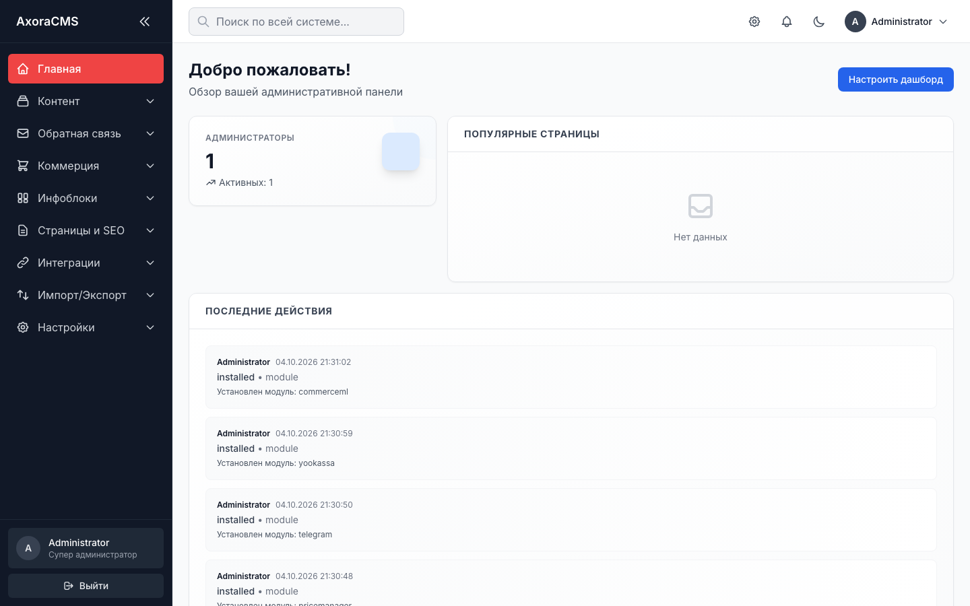Click the arrows icon for Импорт/Экспорт
Screen dimensions: 970x606
coord(23,295)
